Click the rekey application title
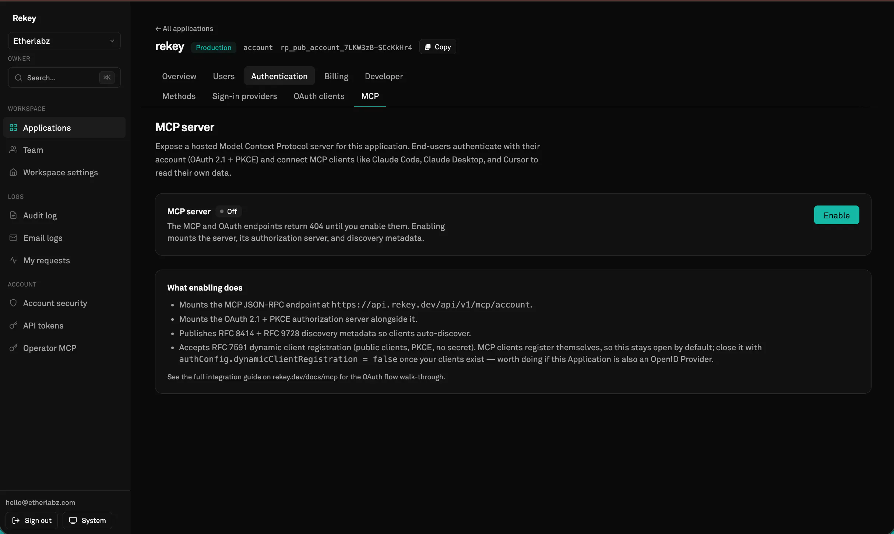Image resolution: width=894 pixels, height=534 pixels. [x=170, y=46]
